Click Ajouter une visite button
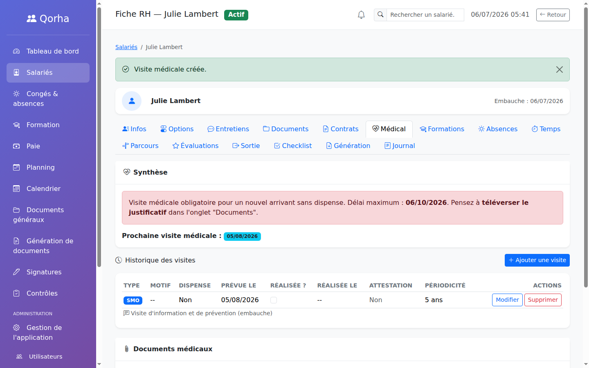Screen dimensions: 589x368 [537, 260]
